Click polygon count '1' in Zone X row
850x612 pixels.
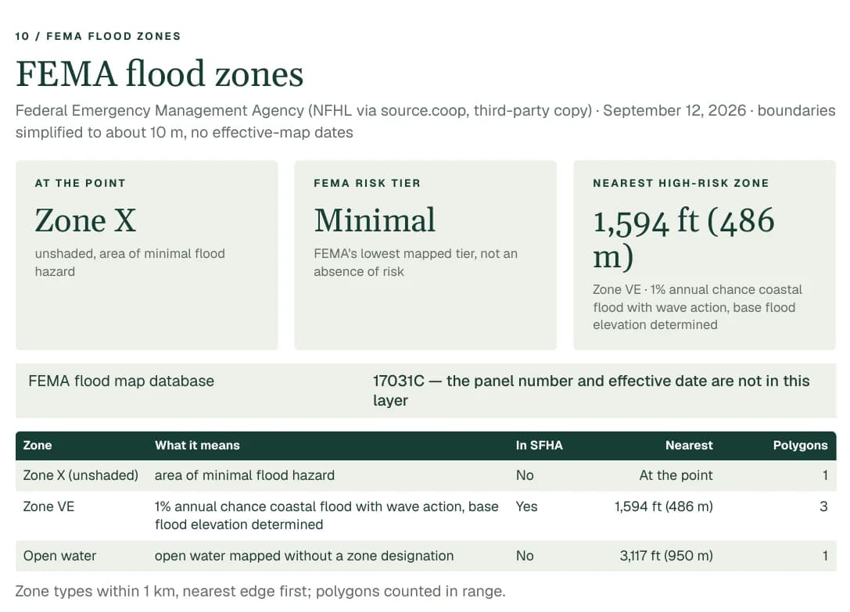click(x=824, y=475)
